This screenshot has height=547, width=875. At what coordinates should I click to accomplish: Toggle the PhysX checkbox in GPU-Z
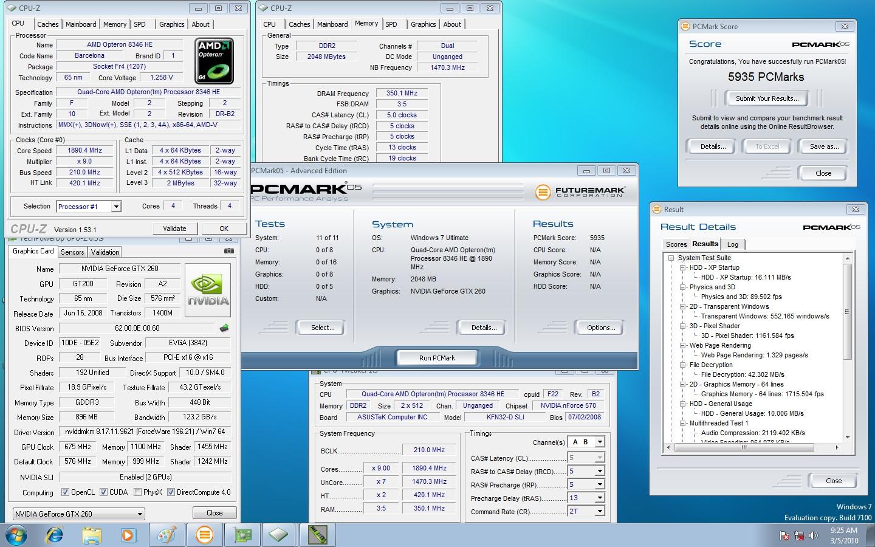[x=138, y=492]
